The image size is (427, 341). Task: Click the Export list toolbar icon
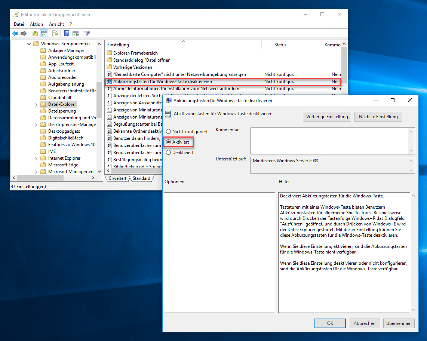(x=55, y=33)
